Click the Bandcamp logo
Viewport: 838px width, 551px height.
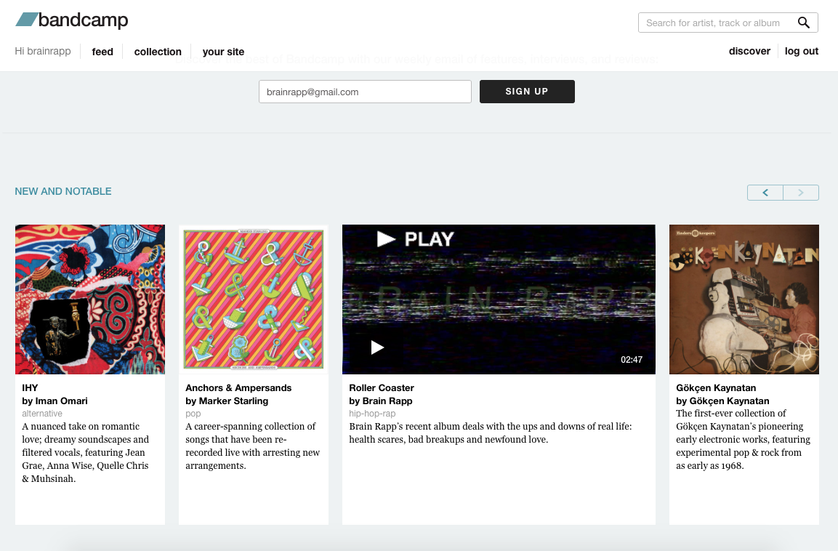[72, 20]
